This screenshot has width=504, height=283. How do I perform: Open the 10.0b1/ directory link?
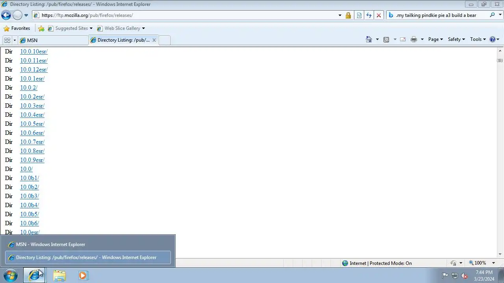[30, 178]
